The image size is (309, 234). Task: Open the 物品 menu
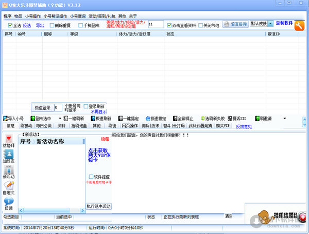point(18,16)
